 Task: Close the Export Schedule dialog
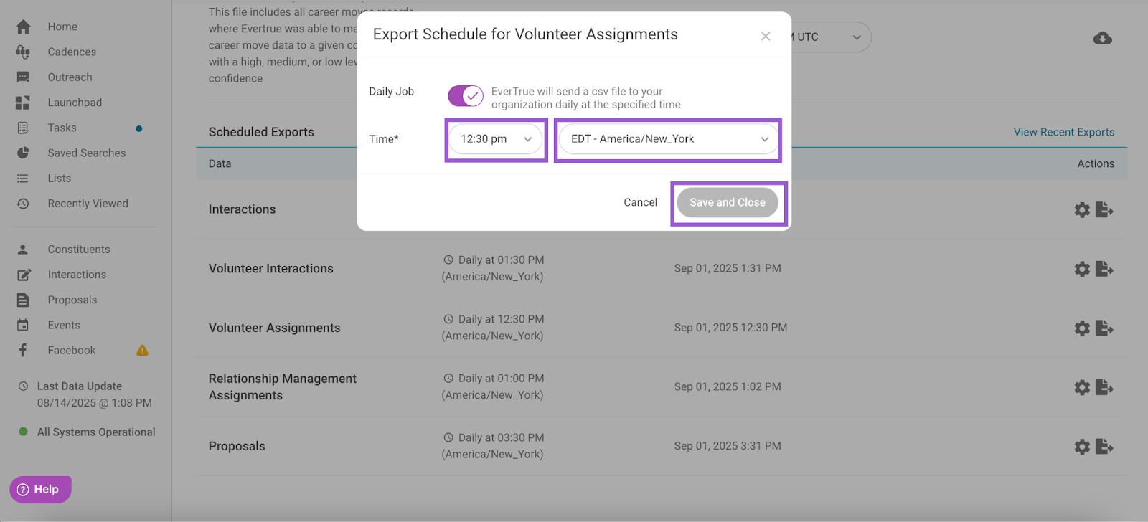(766, 37)
